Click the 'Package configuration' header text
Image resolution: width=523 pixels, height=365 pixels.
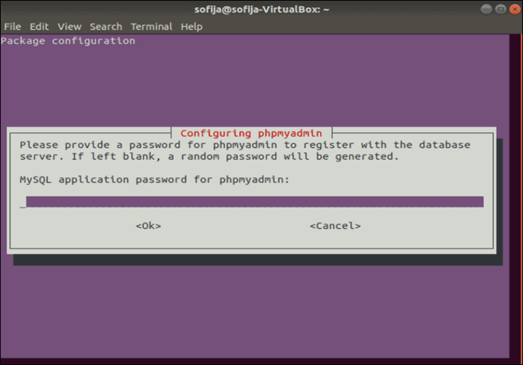(x=68, y=41)
